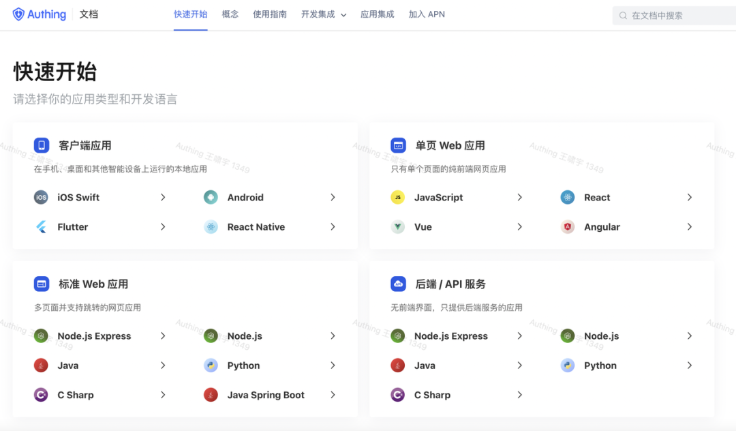Viewport: 736px width, 431px height.
Task: Click the Angular shield icon
Action: tap(568, 227)
